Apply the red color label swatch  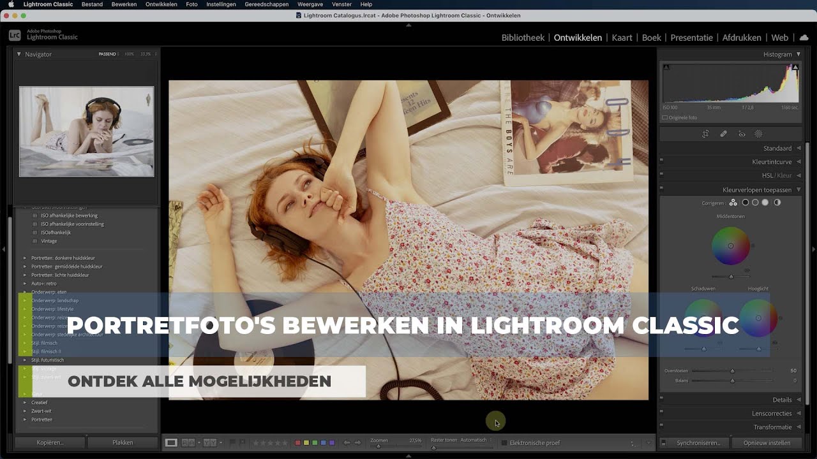[x=297, y=442]
